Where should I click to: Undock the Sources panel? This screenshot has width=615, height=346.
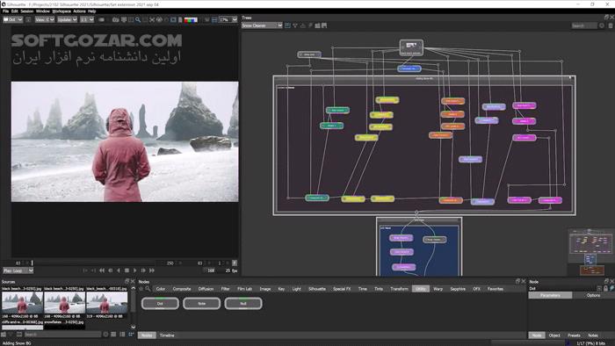point(127,281)
